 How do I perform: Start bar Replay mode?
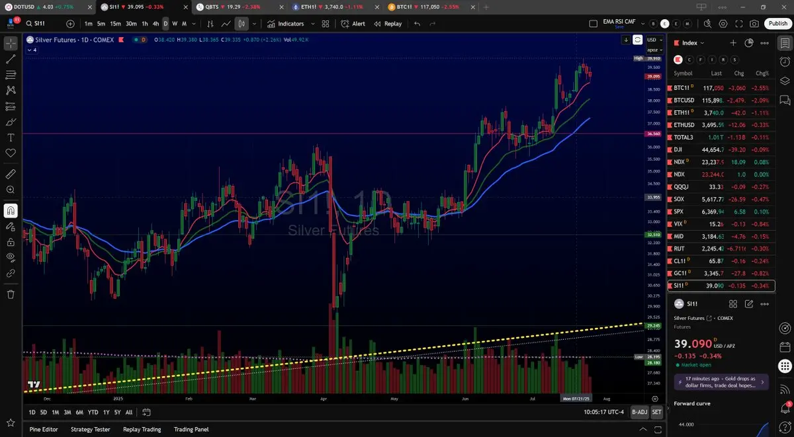(388, 24)
